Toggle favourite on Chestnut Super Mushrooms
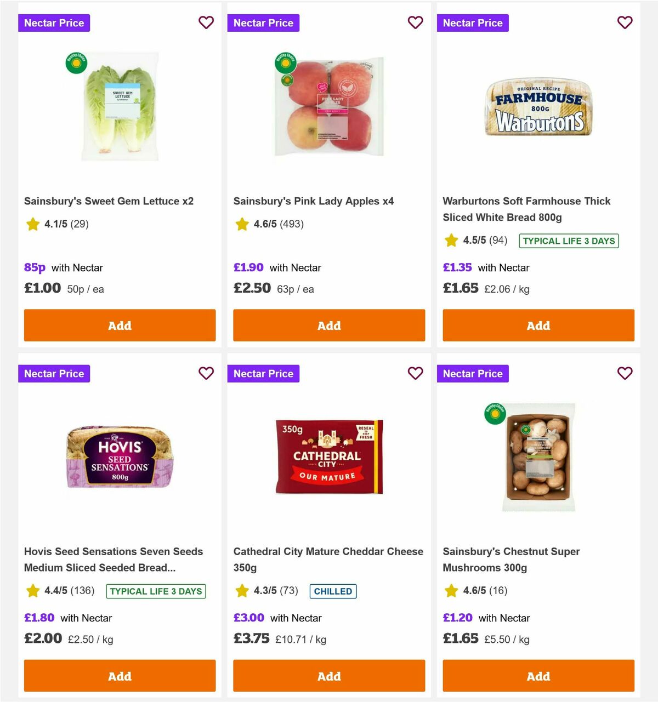 [625, 373]
